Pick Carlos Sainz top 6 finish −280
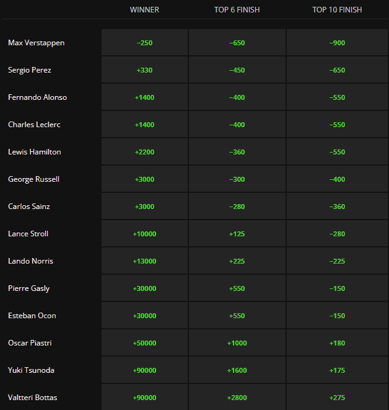The image size is (389, 410). 237,207
